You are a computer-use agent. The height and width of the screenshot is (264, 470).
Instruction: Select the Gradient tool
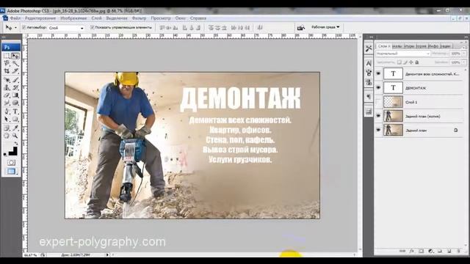[15, 95]
